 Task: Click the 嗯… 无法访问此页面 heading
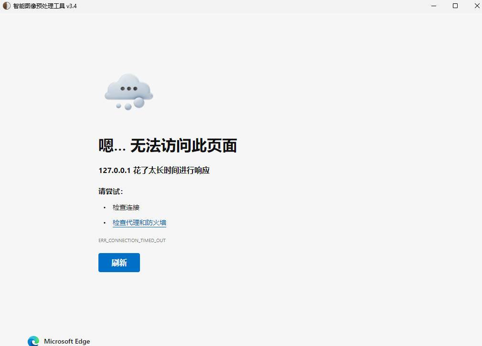(x=168, y=145)
